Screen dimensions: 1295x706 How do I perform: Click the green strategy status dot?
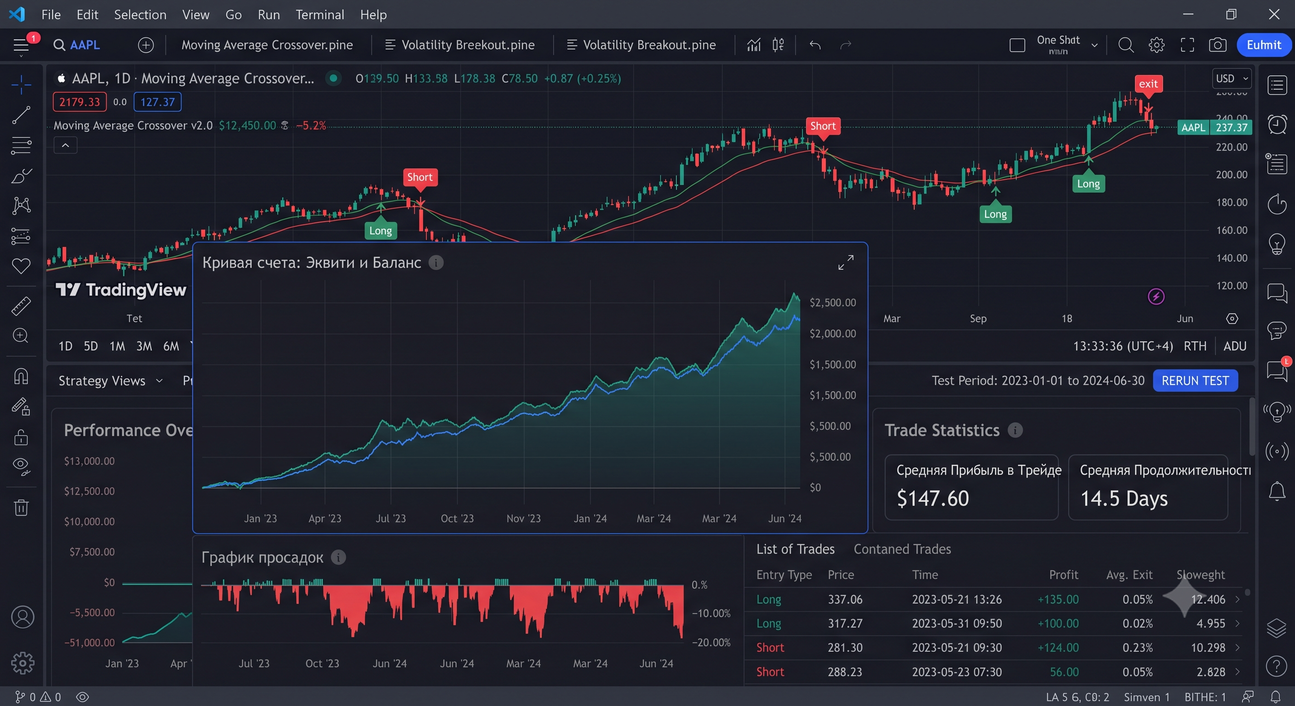coord(333,78)
